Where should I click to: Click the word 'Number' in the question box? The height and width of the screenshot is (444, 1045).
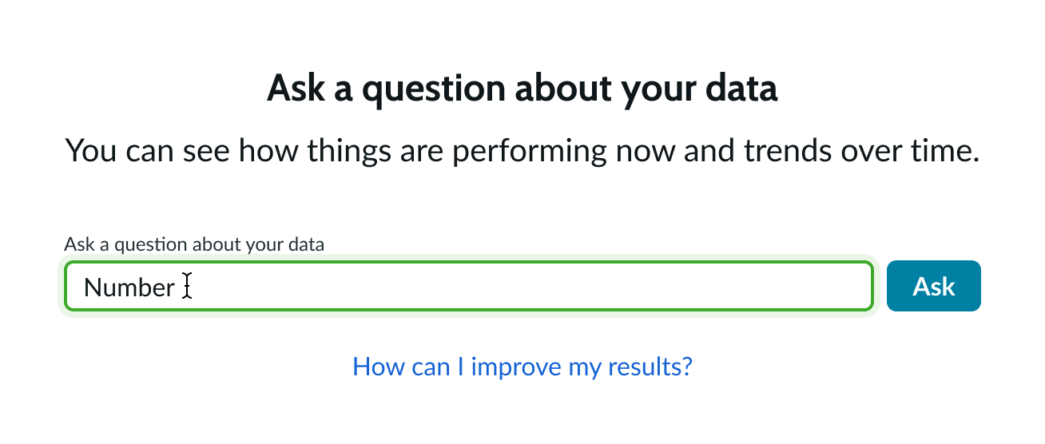129,287
